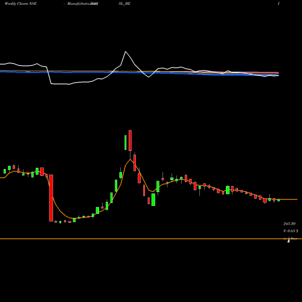Click the large red drop candlestick on left

click(51, 198)
